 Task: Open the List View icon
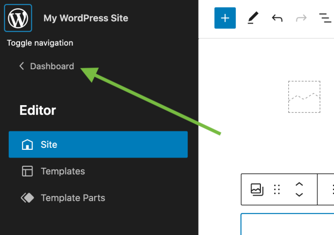(x=325, y=18)
